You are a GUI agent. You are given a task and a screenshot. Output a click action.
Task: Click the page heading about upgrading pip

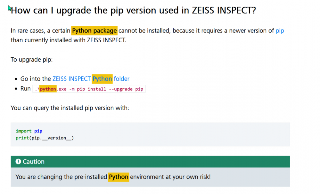(x=133, y=10)
